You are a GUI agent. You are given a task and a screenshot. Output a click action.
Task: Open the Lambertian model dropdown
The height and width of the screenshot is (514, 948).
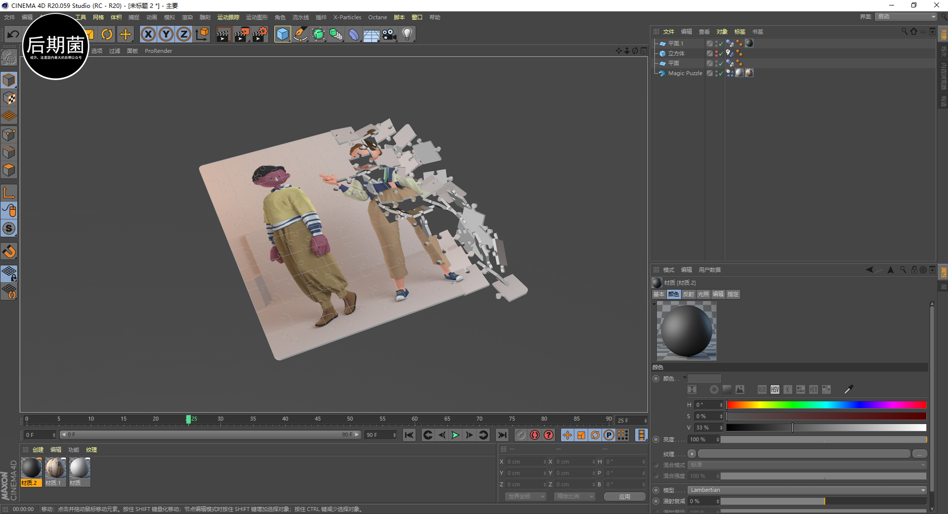(x=807, y=490)
